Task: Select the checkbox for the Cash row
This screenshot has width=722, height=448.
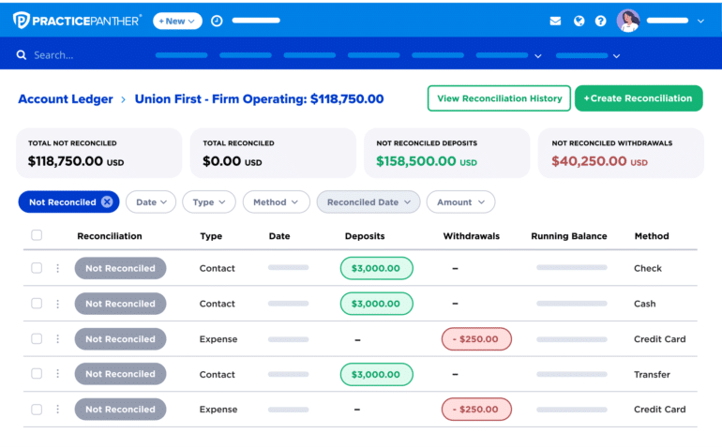Action: tap(37, 304)
